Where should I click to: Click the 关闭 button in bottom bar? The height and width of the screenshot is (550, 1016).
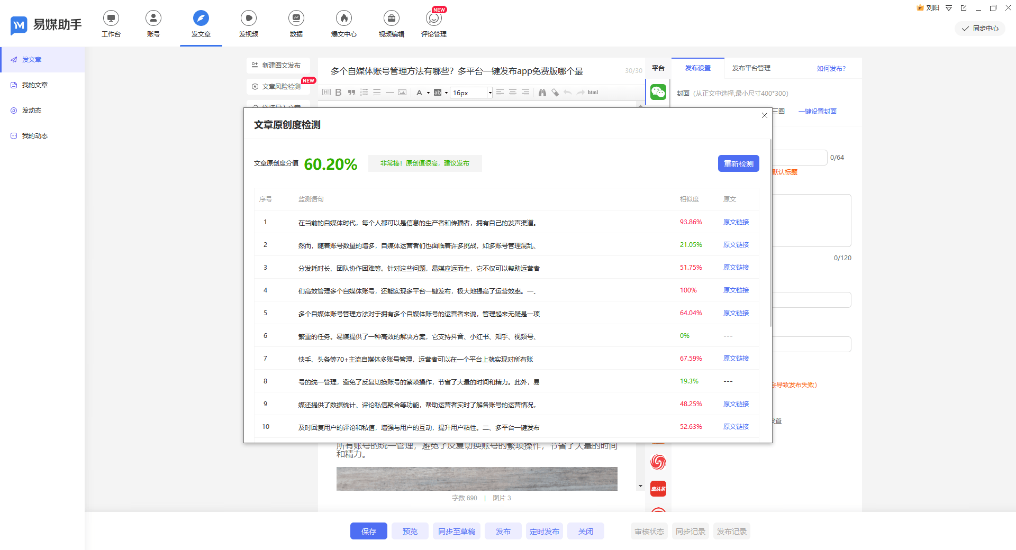(586, 531)
